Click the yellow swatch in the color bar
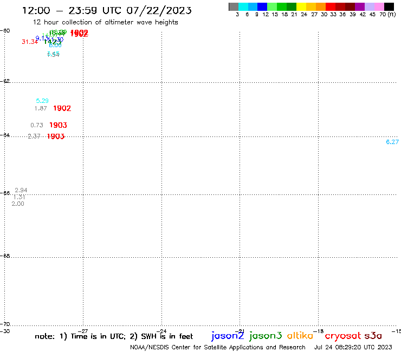The image size is (401, 352). coord(301,6)
